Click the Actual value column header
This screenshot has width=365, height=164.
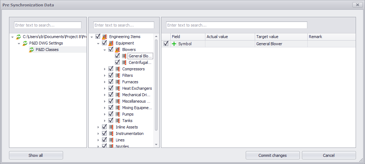230,37
